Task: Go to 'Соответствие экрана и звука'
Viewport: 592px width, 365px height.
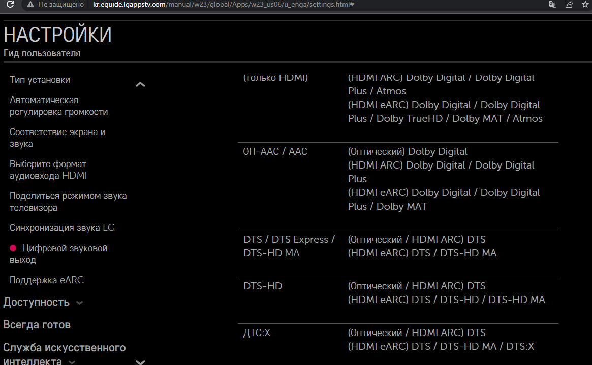Action: (57, 138)
